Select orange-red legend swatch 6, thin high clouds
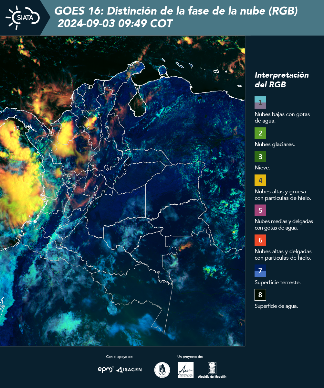 click(260, 240)
